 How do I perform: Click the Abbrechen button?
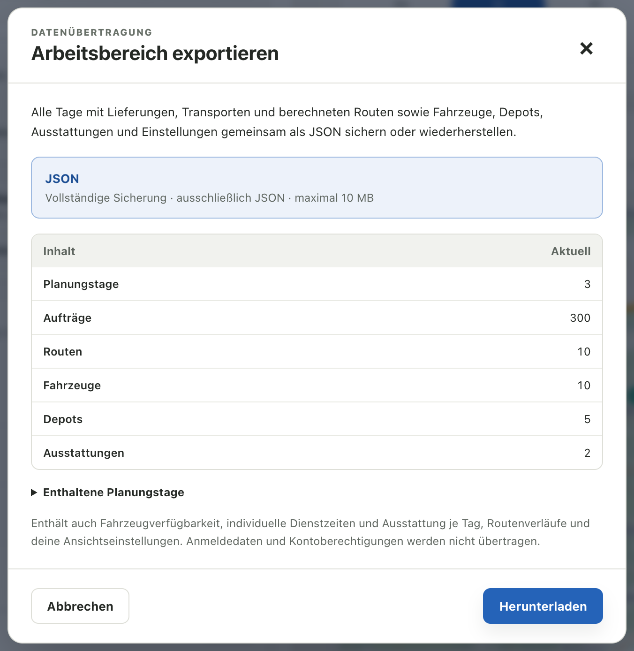point(80,606)
